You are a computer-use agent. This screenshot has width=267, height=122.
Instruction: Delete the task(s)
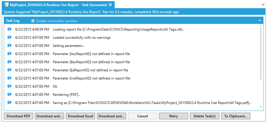tap(205, 116)
